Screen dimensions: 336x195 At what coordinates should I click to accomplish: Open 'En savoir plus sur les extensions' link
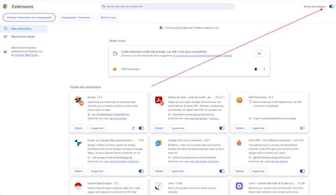pos(202,55)
